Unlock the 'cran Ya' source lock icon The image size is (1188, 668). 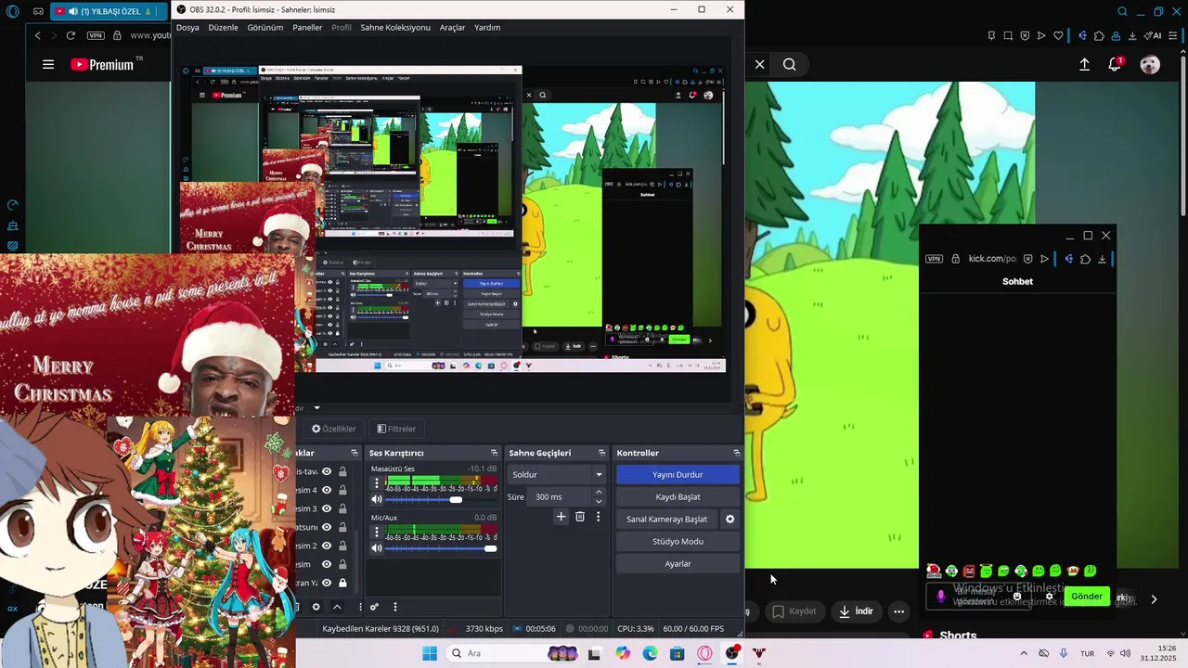click(342, 583)
